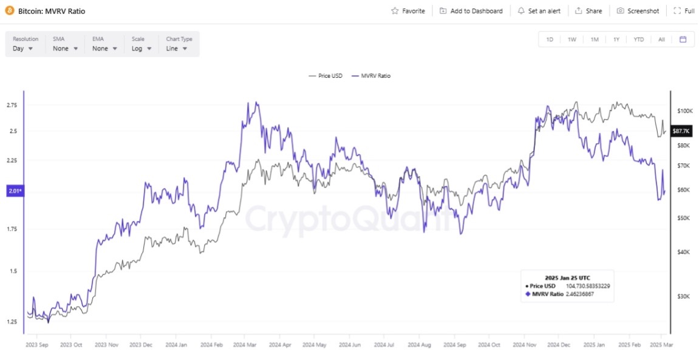
Task: Click the Full screen expand icon
Action: [x=677, y=11]
